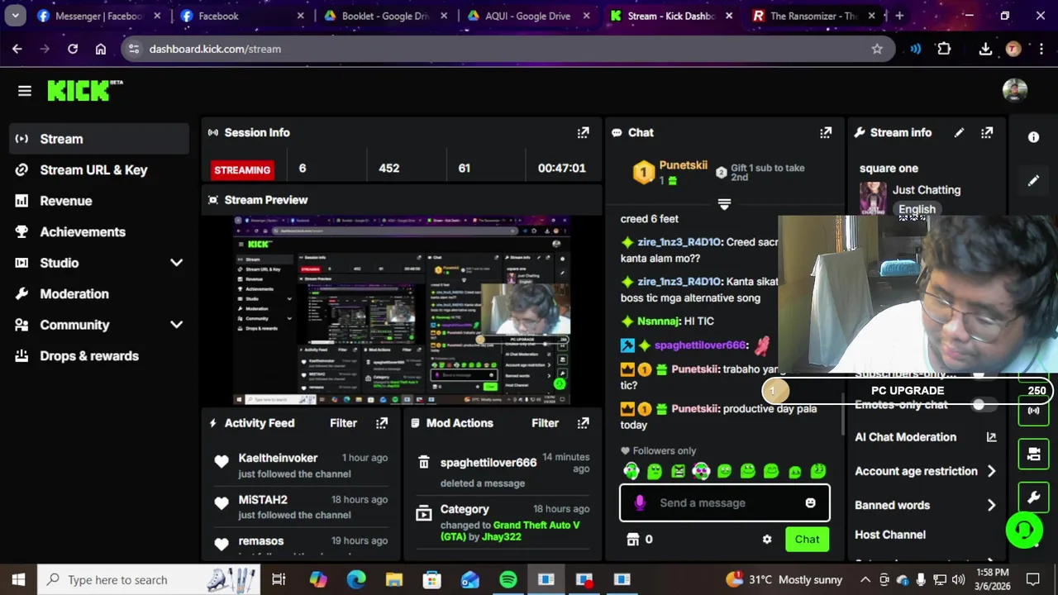1058x595 pixels.
Task: Click the Stream Preview video thumbnail
Action: (402, 310)
